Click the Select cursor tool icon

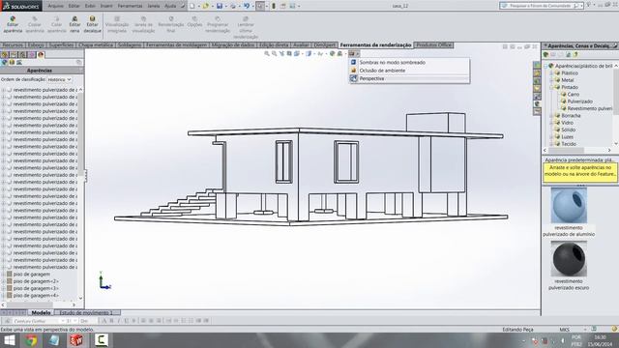pos(260,6)
